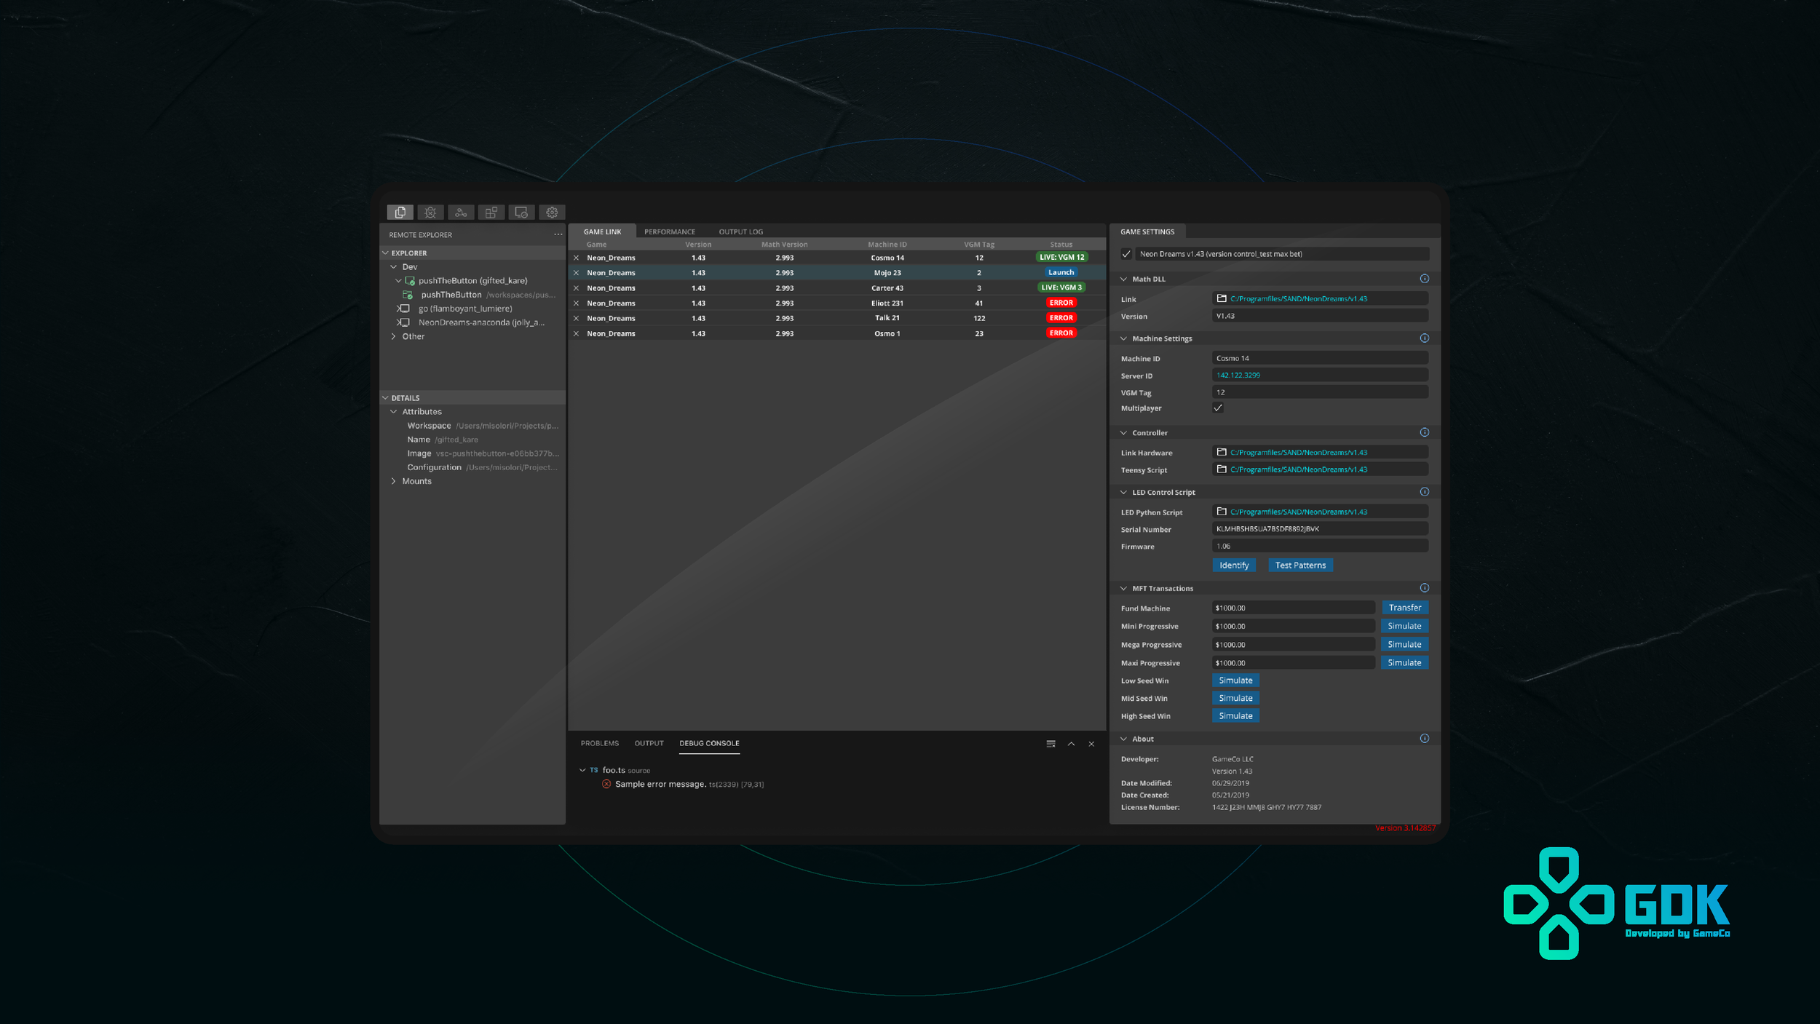Screen dimensions: 1820x1024
Task: Switch to the OUTPUT LOG tab
Action: coord(741,231)
